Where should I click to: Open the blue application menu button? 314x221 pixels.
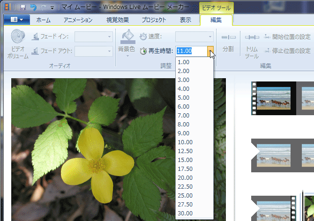click(16, 20)
